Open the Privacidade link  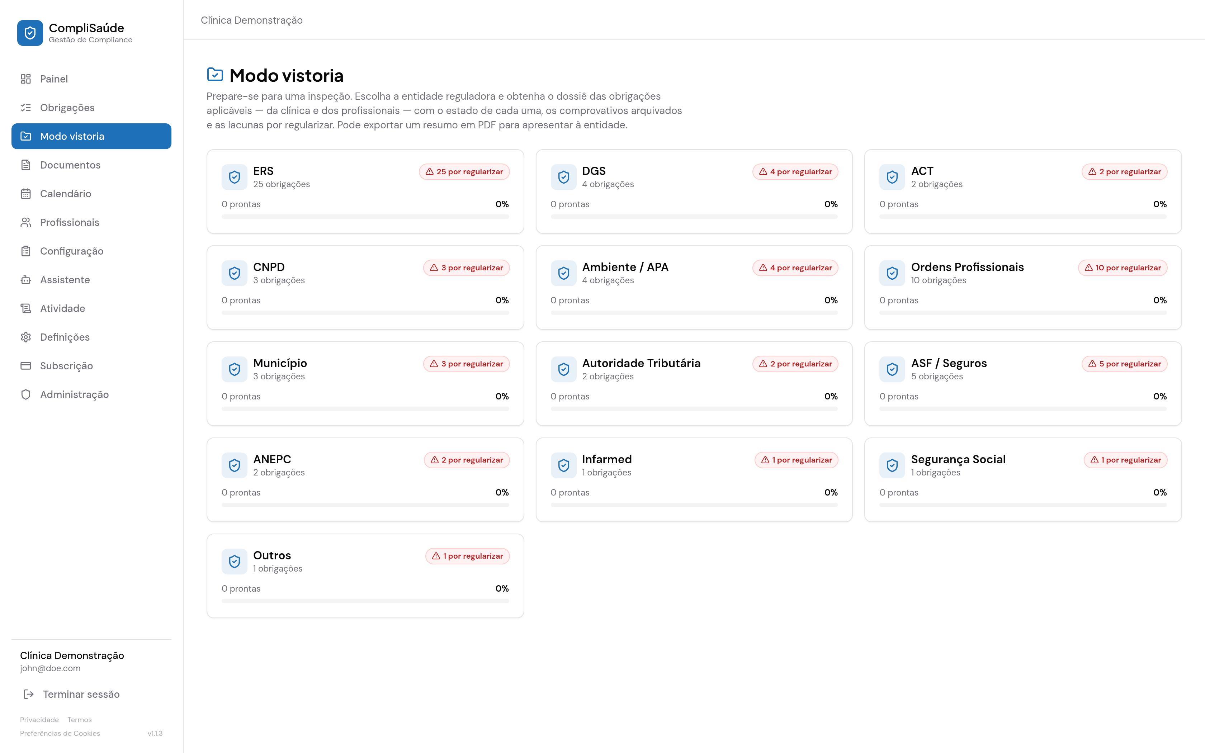point(39,720)
